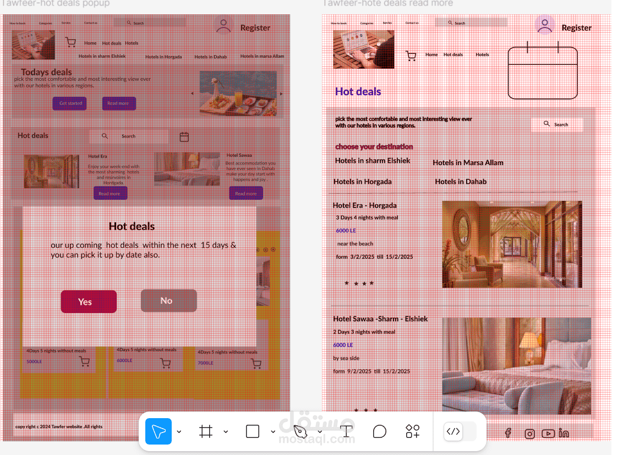This screenshot has height=455, width=634.
Task: Click Instagram icon in footer
Action: [x=529, y=434]
